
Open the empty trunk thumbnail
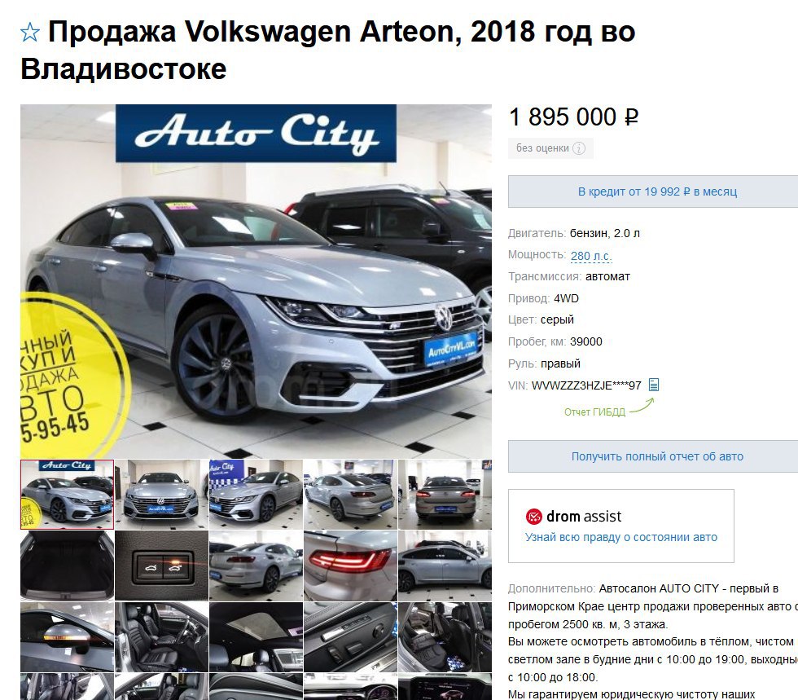67,566
